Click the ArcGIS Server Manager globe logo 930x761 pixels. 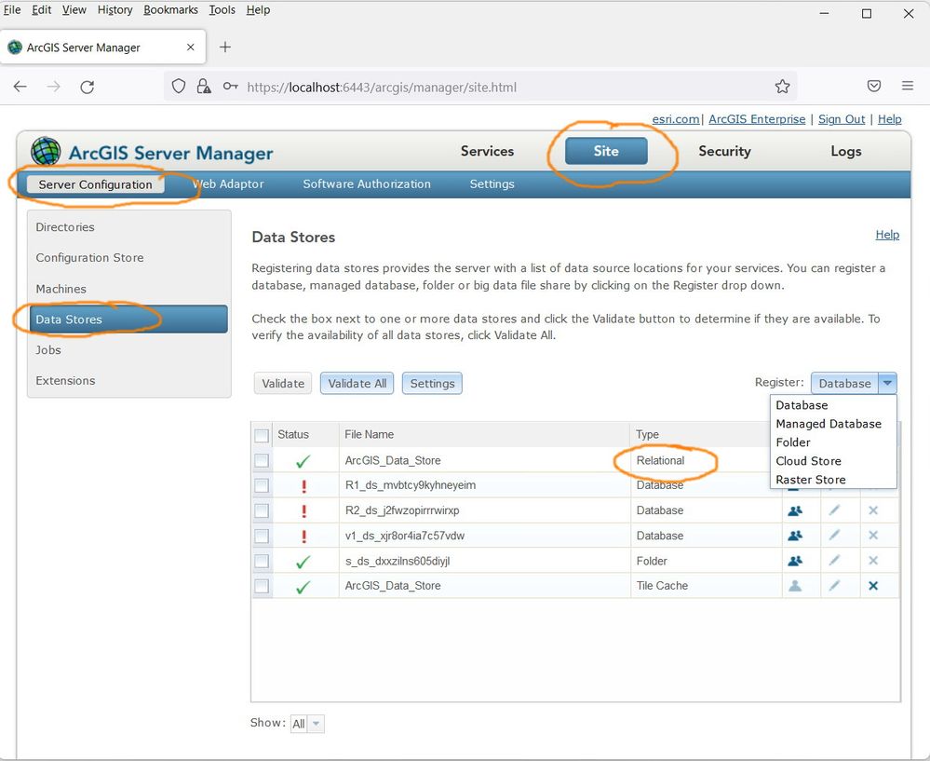(46, 152)
